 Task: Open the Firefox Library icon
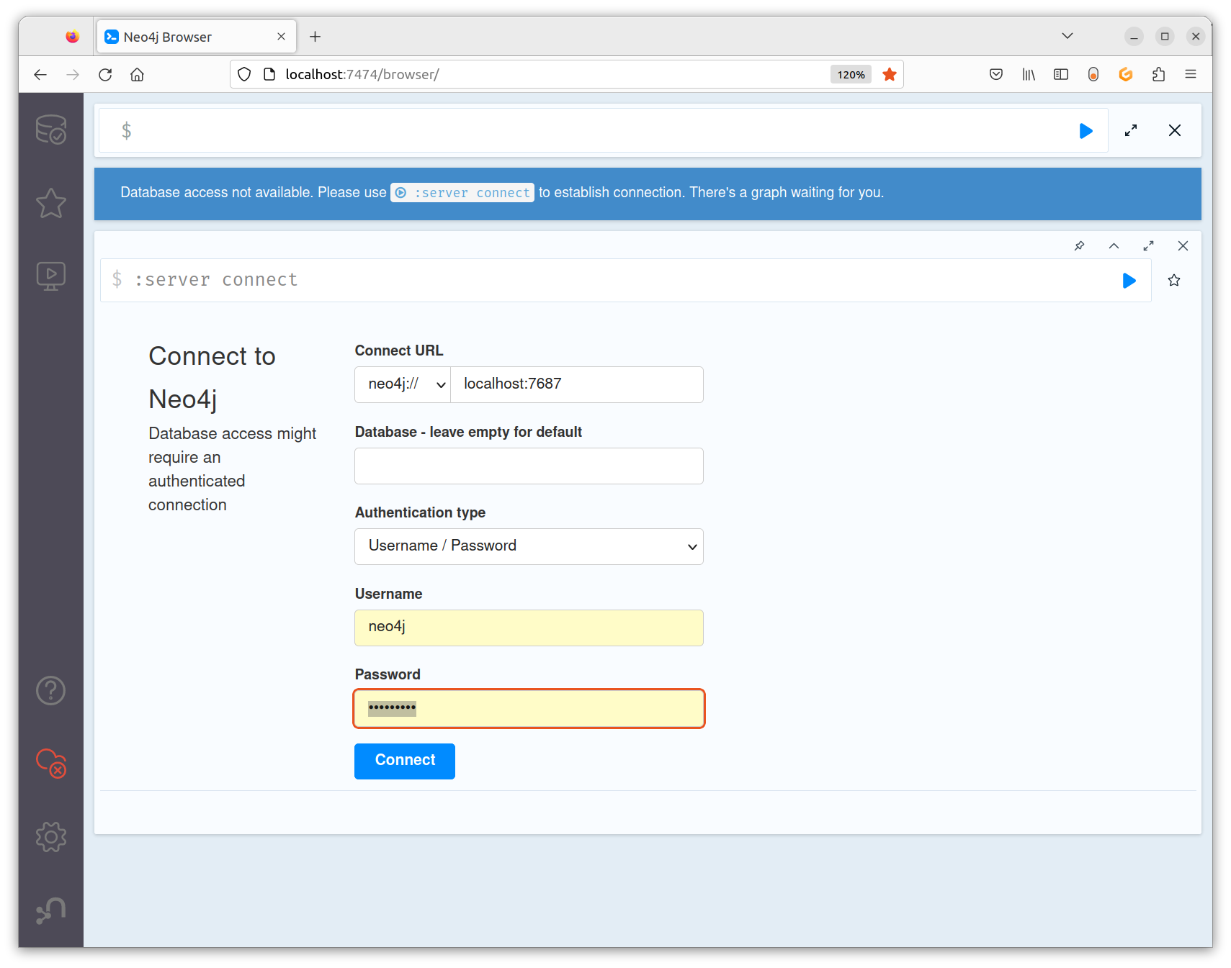[1029, 74]
